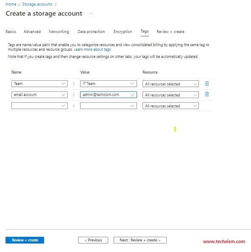Open the ellipsis menu beside page title
This screenshot has width=251, height=252.
pyautogui.click(x=91, y=14)
